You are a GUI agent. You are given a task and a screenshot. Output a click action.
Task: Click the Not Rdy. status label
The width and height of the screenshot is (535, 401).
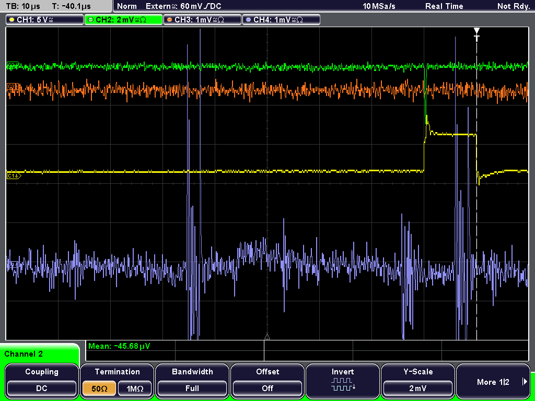point(513,6)
